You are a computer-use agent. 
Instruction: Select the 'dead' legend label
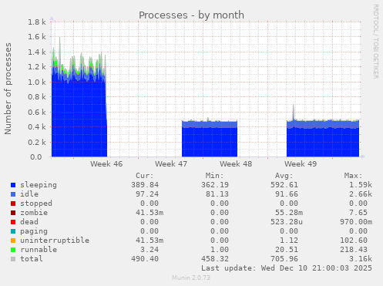pos(29,222)
